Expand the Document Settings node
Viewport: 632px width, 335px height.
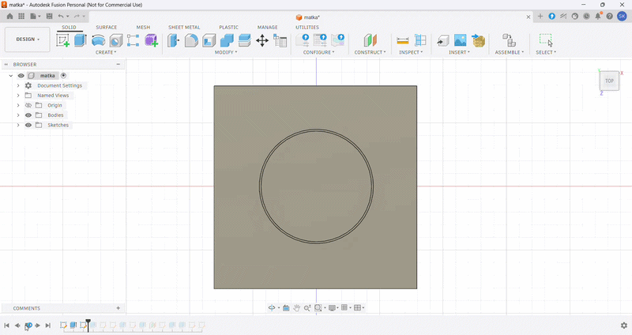pyautogui.click(x=18, y=85)
